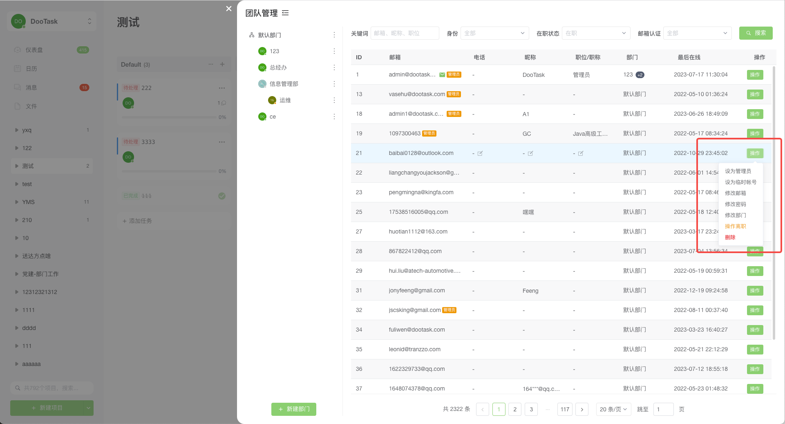Click the 新建部门 button

[294, 409]
